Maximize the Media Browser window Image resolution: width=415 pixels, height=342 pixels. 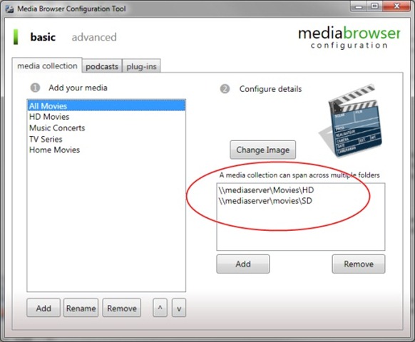(x=374, y=6)
